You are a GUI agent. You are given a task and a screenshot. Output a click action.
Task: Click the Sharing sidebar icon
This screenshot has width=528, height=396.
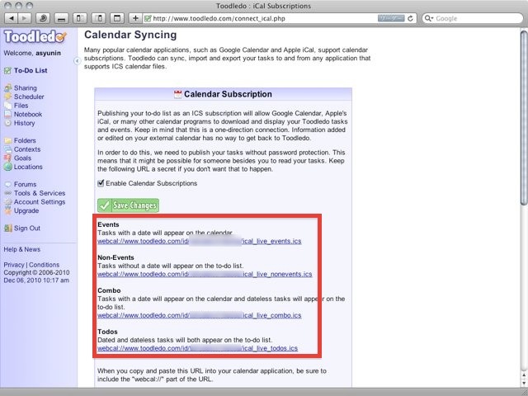7,88
